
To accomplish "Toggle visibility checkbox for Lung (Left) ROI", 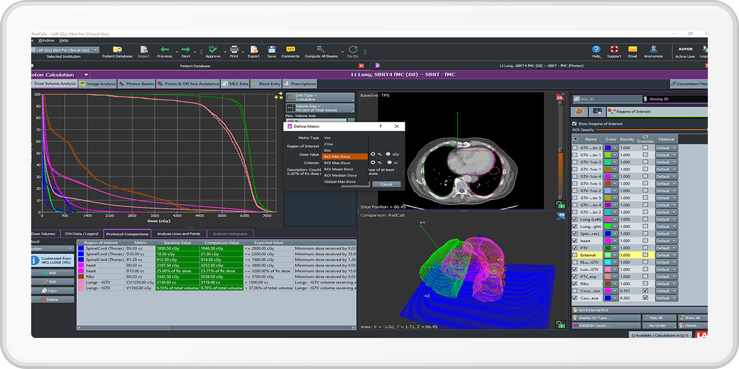I will pyautogui.click(x=574, y=220).
